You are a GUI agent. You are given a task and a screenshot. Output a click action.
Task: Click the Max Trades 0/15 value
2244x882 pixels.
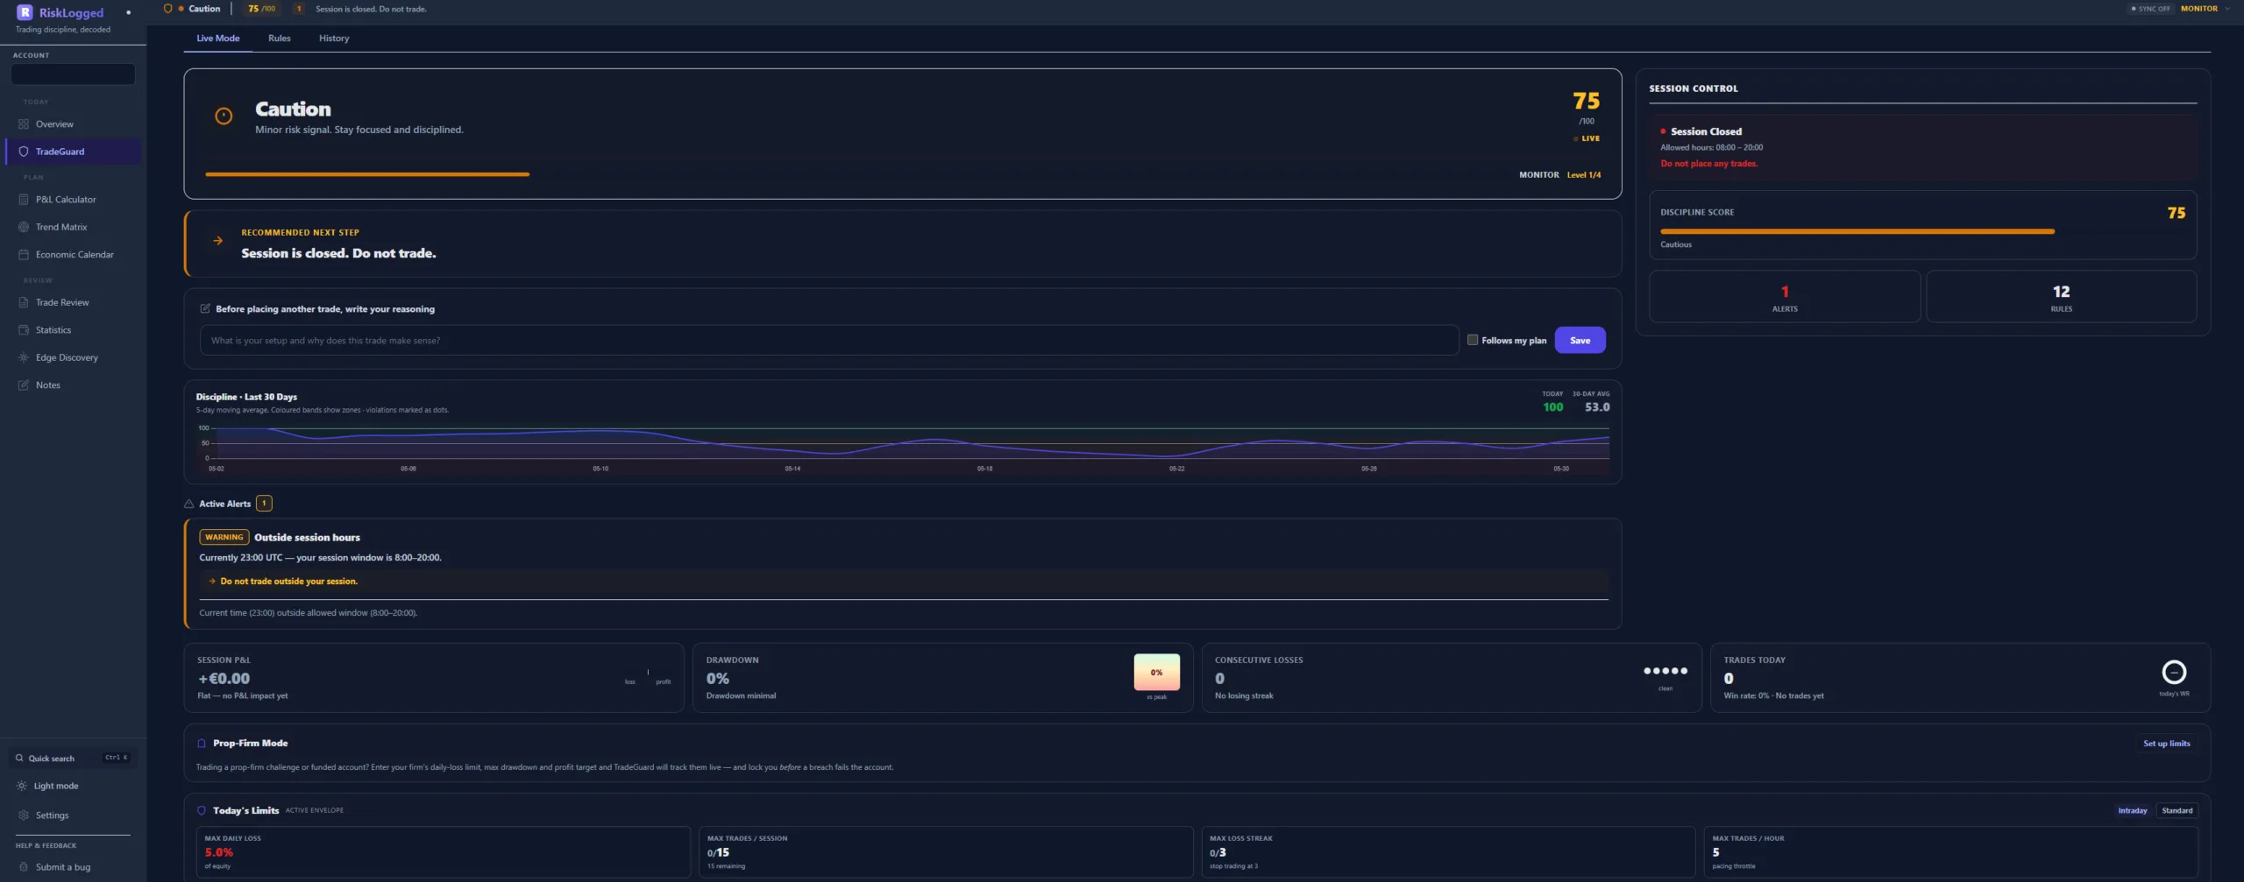(x=718, y=853)
